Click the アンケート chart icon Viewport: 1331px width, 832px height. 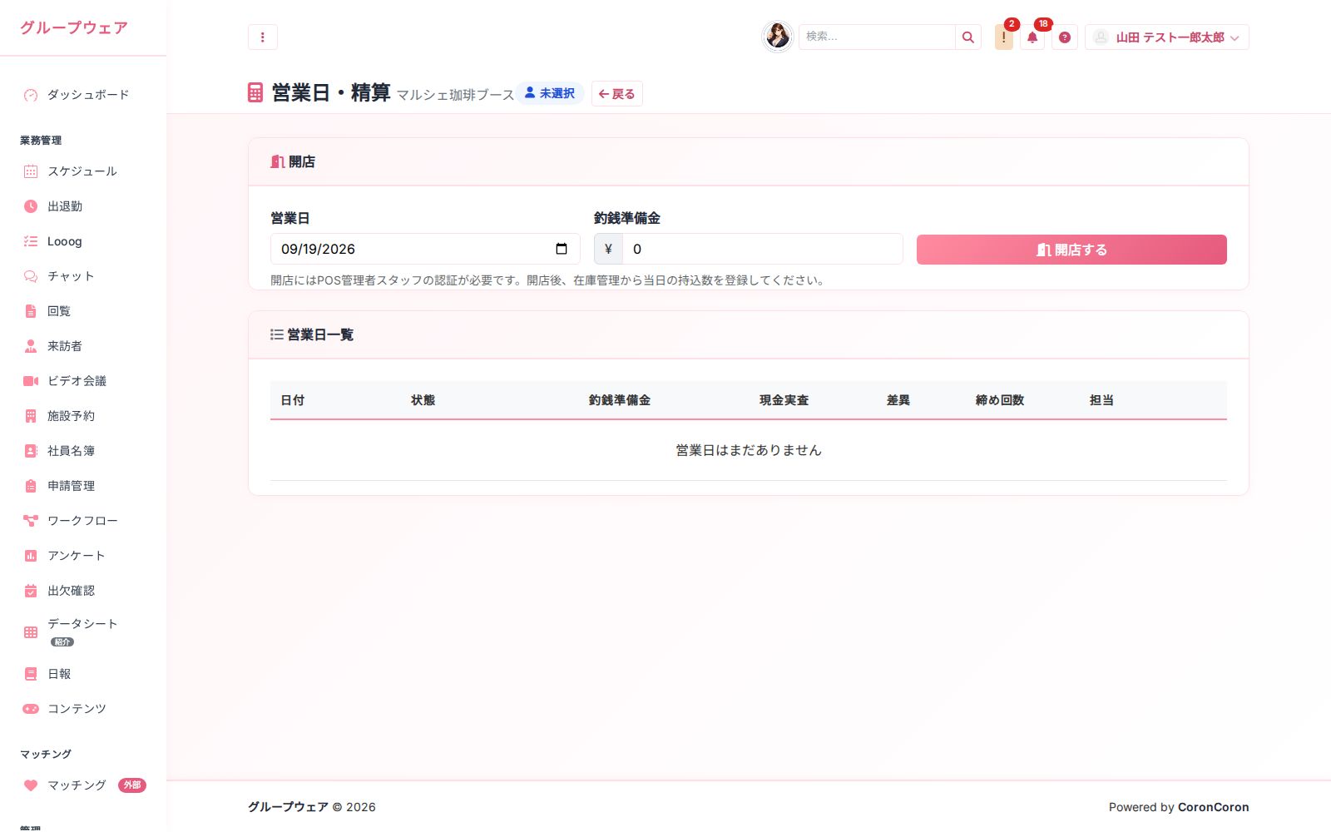(31, 556)
